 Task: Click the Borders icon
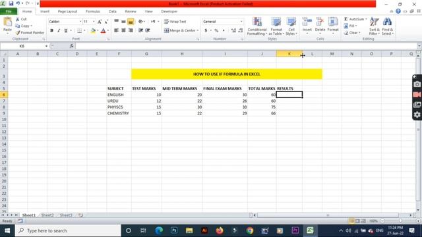click(x=79, y=31)
